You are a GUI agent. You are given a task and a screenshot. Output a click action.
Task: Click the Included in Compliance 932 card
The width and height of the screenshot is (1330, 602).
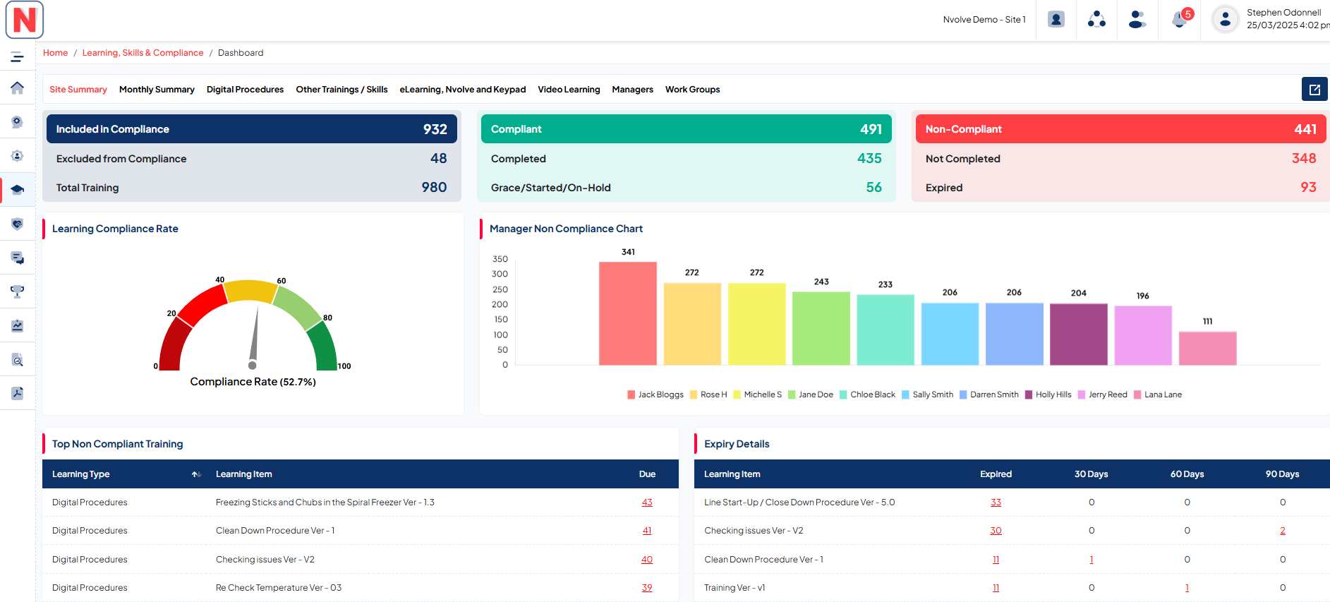click(x=252, y=129)
